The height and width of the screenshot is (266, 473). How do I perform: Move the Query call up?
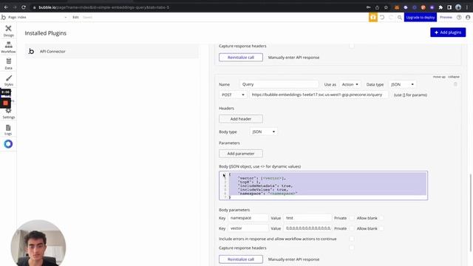(439, 77)
